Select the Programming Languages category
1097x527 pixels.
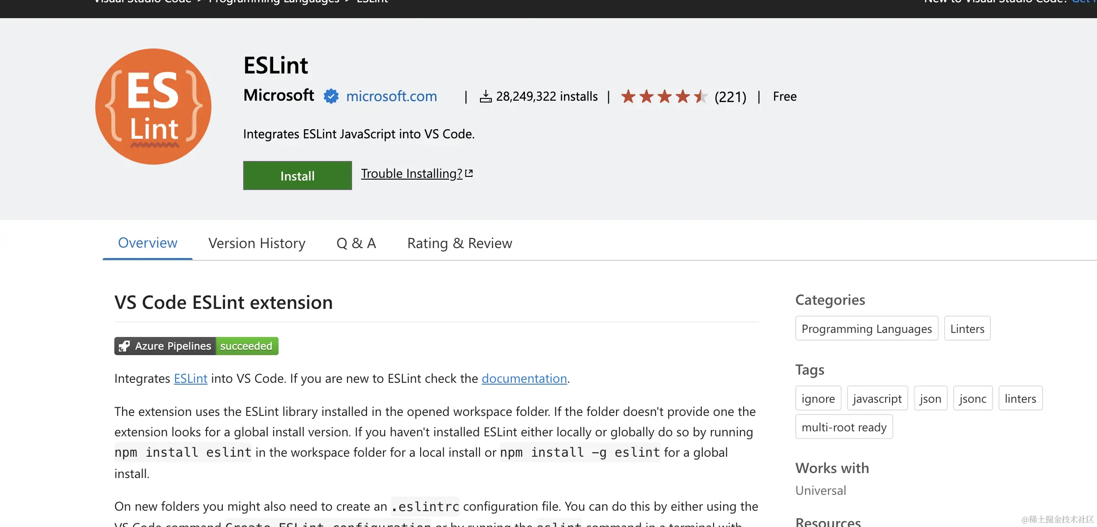(866, 328)
